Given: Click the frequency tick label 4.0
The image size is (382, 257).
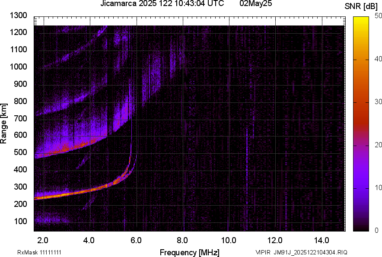Looking at the screenshot, I should point(89,241).
